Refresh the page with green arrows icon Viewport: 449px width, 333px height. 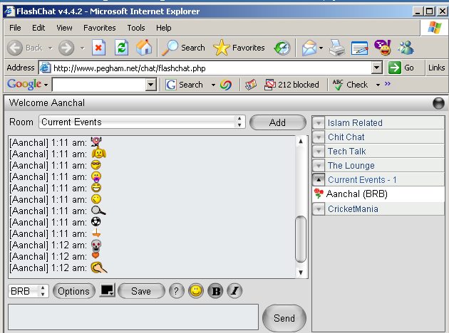coord(121,48)
